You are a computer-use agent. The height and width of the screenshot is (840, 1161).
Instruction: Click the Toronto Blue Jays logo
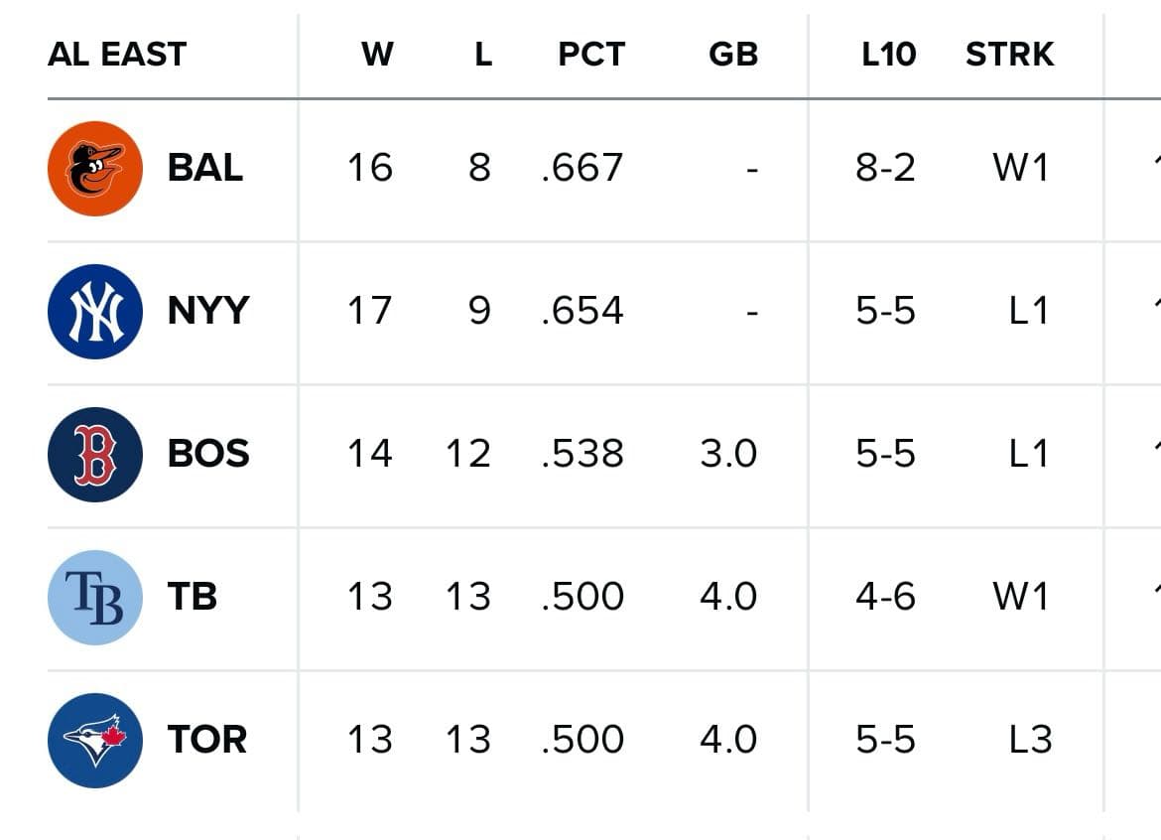click(95, 741)
